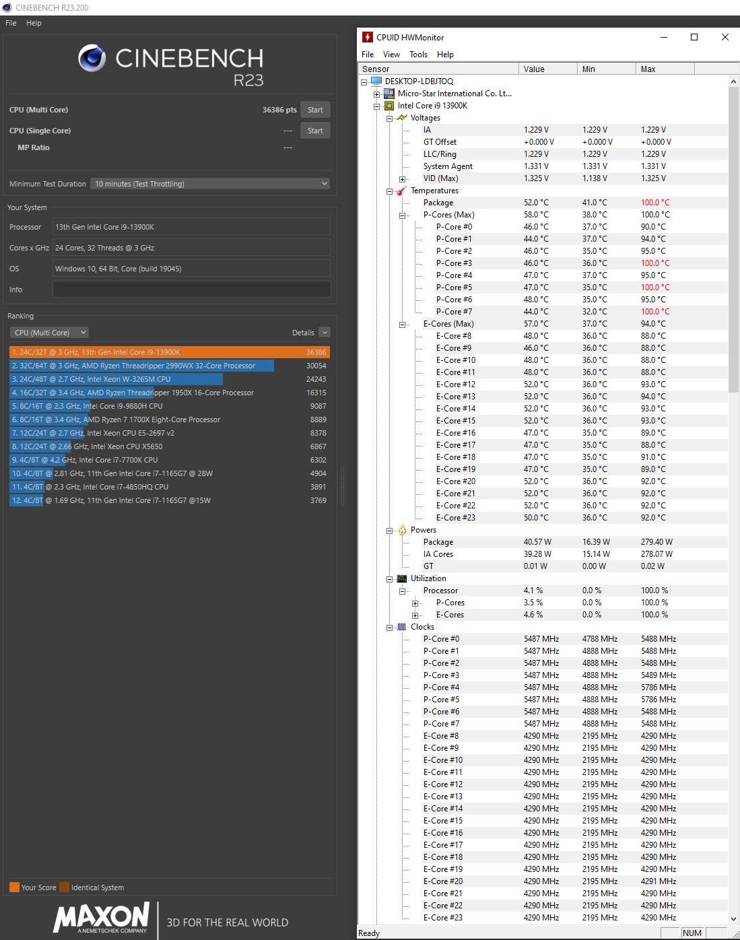Click the NUM indicator in status bar
The width and height of the screenshot is (740, 940).
(692, 933)
